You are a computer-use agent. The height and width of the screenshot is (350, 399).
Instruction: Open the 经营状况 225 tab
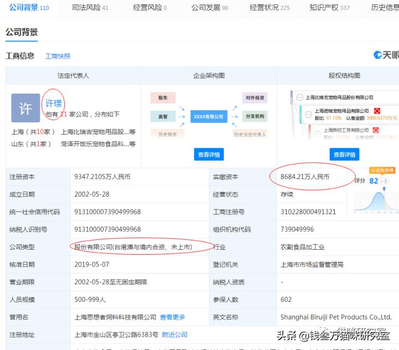[269, 8]
